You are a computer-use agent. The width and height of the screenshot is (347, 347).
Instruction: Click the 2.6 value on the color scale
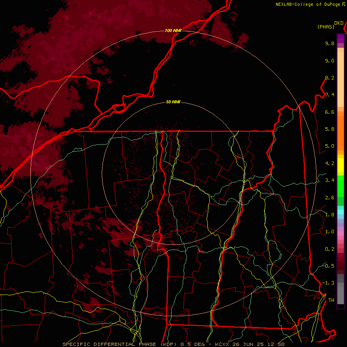330,198
